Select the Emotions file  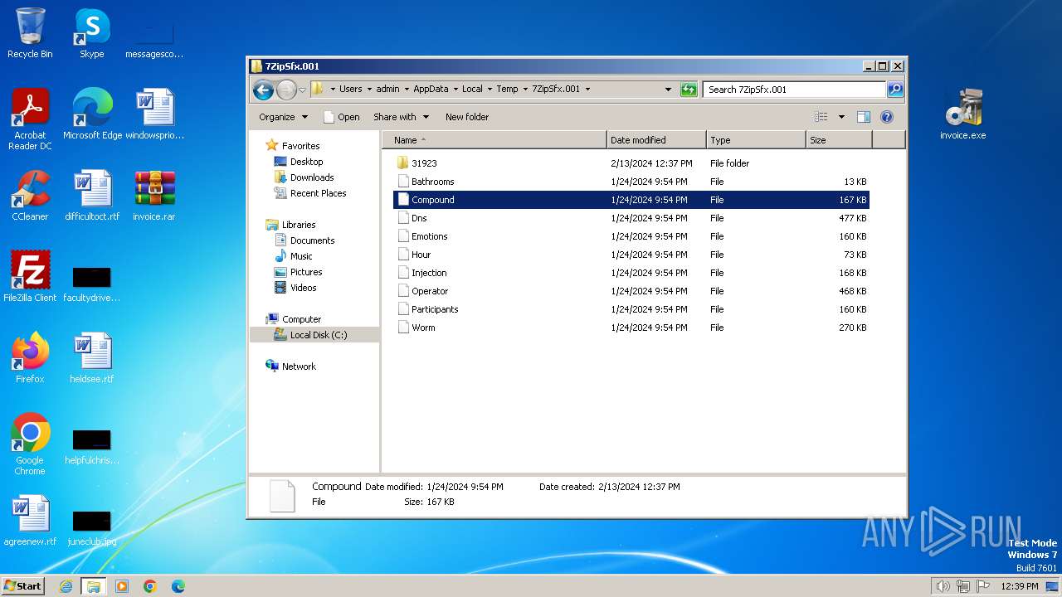(631, 236)
